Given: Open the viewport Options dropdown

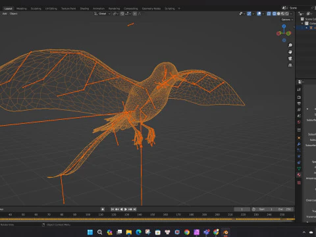Looking at the screenshot, I should pos(287,20).
